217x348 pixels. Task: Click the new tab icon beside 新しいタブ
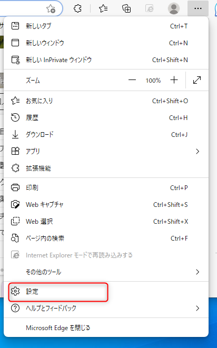(x=15, y=26)
